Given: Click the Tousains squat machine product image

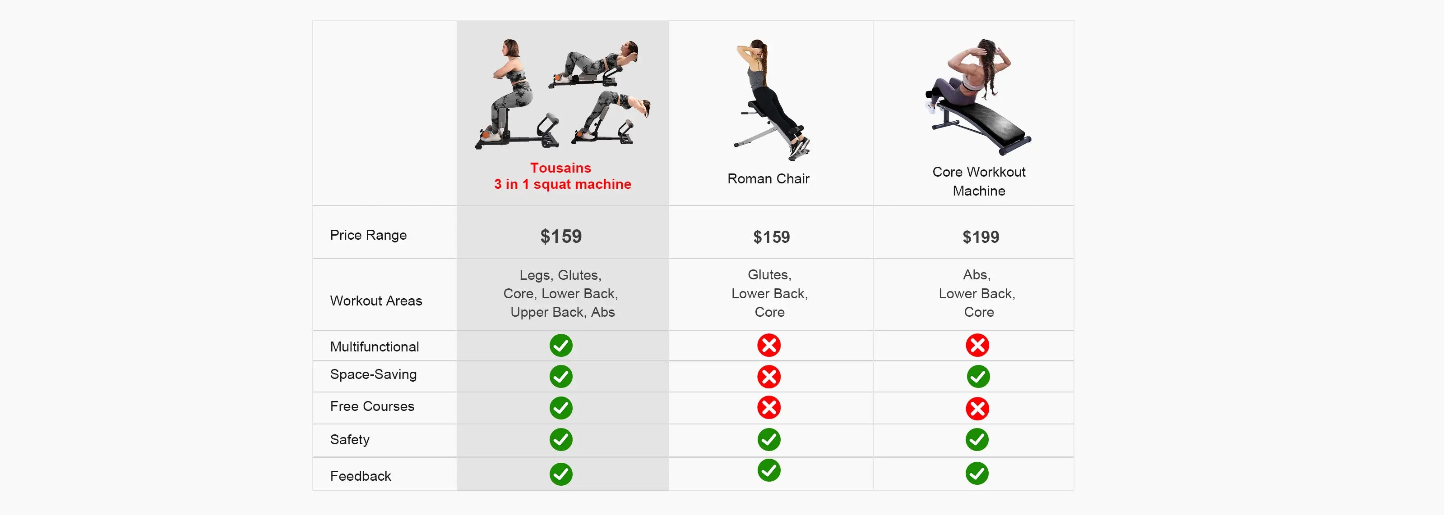Looking at the screenshot, I should tap(563, 93).
